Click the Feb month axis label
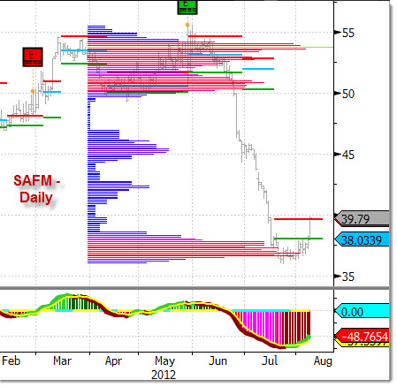 [x=11, y=360]
